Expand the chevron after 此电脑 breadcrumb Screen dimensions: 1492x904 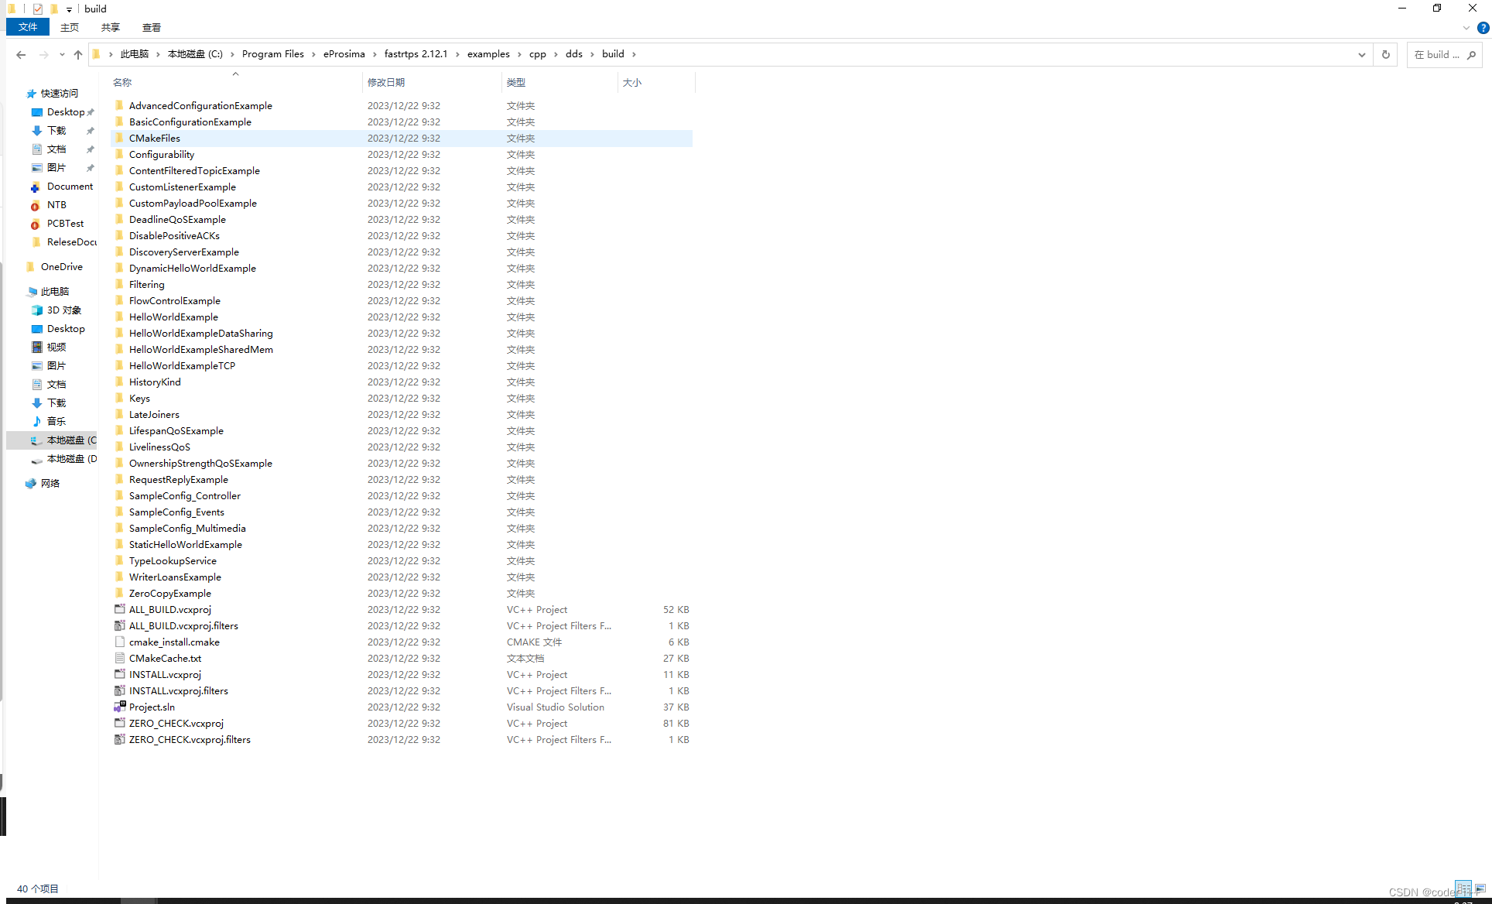click(158, 54)
